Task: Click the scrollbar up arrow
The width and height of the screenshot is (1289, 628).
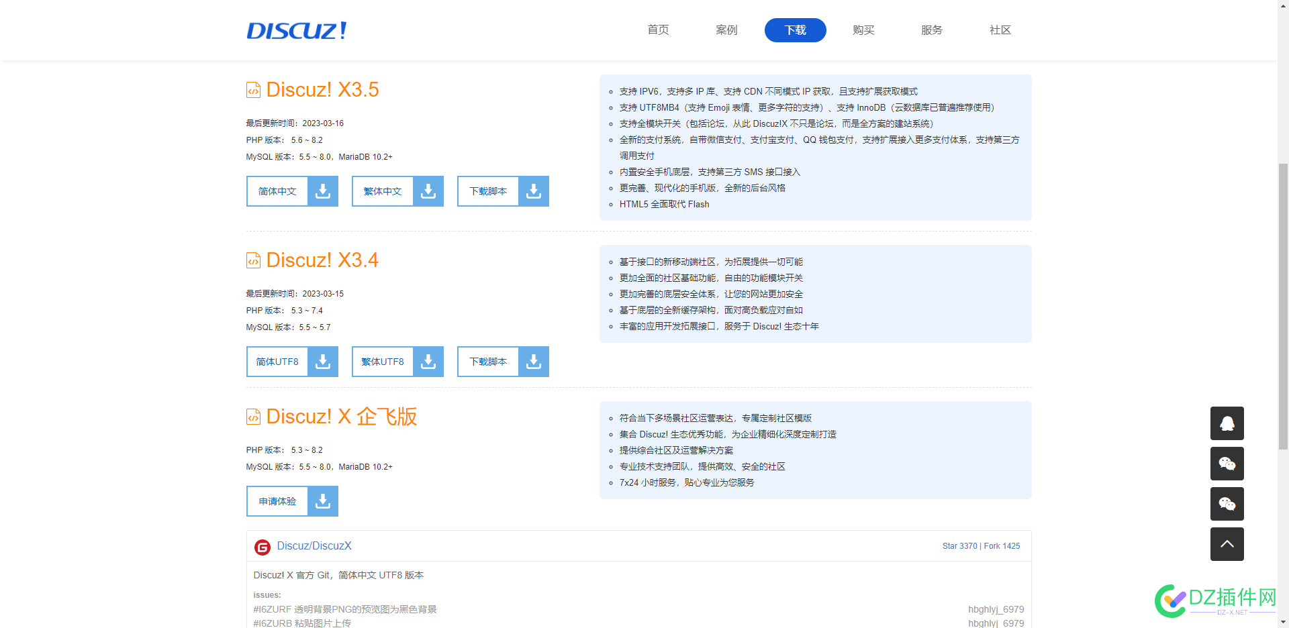Action: pyautogui.click(x=1283, y=5)
